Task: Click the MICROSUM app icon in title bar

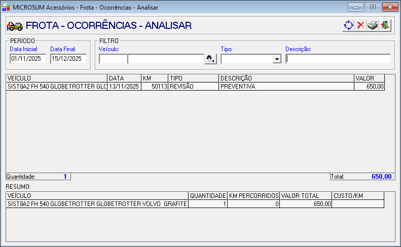Action: pos(6,7)
